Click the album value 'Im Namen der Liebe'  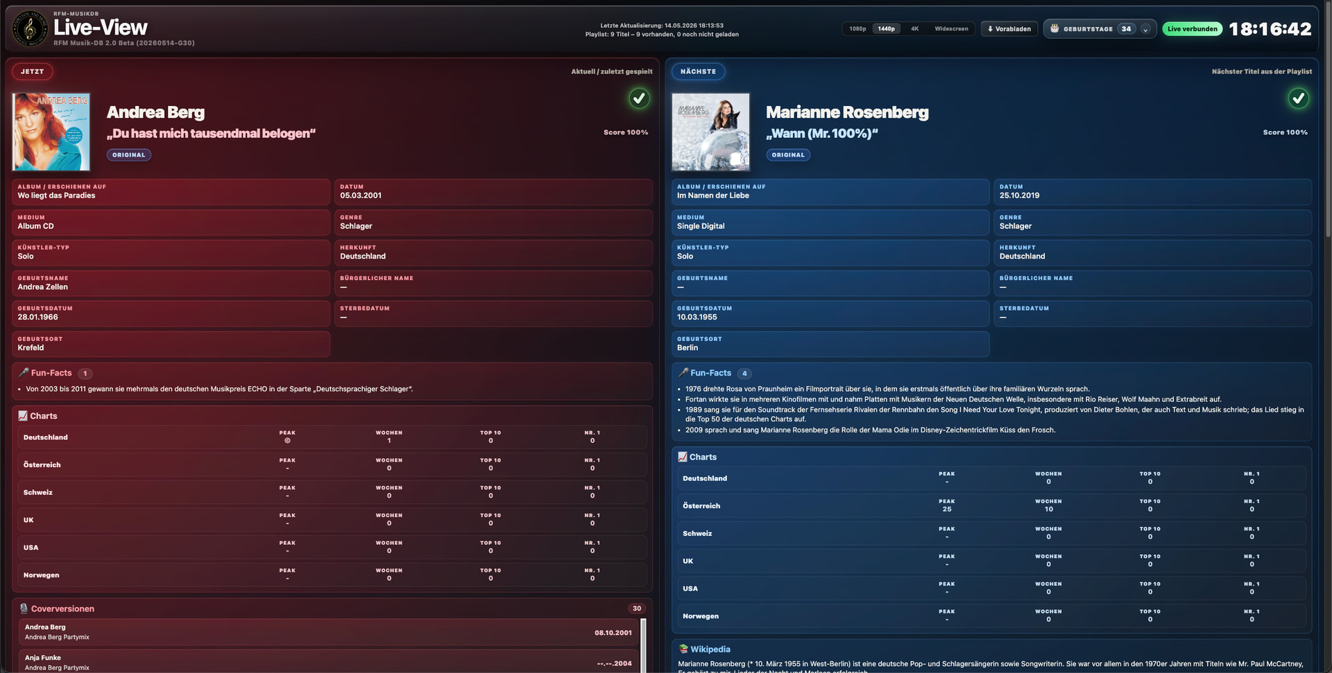(713, 195)
